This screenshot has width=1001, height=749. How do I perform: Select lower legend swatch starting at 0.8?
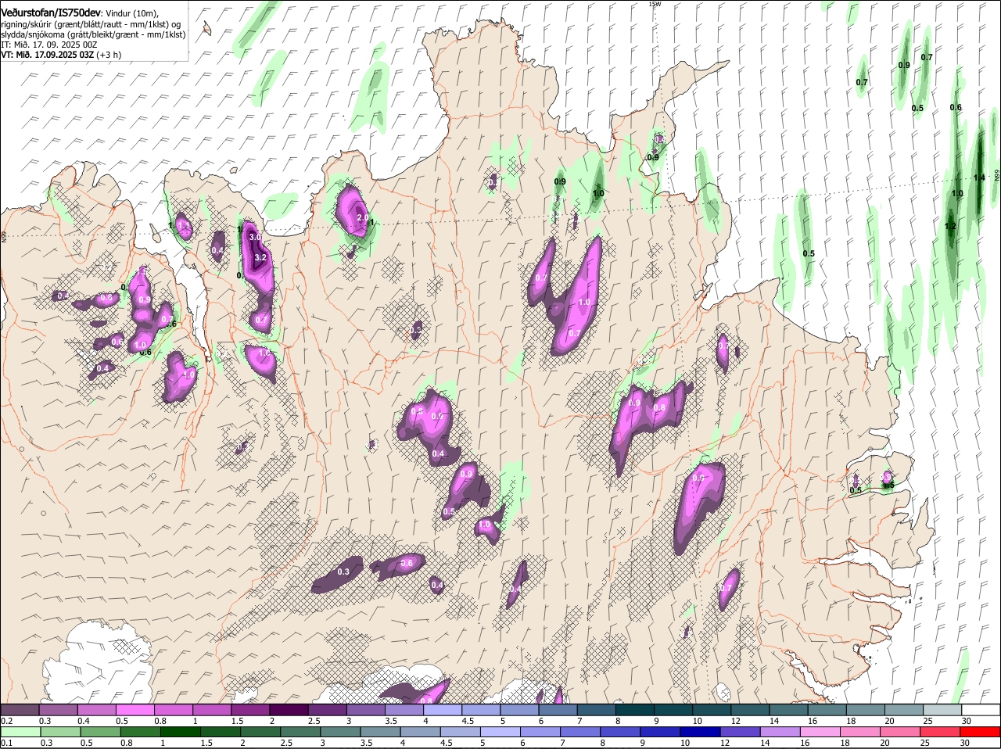point(142,732)
